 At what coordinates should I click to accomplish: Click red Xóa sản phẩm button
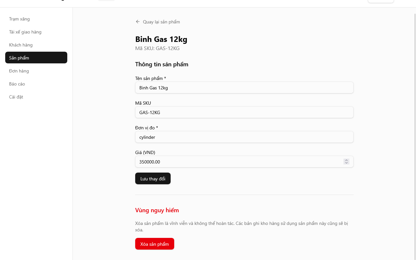coord(155,244)
